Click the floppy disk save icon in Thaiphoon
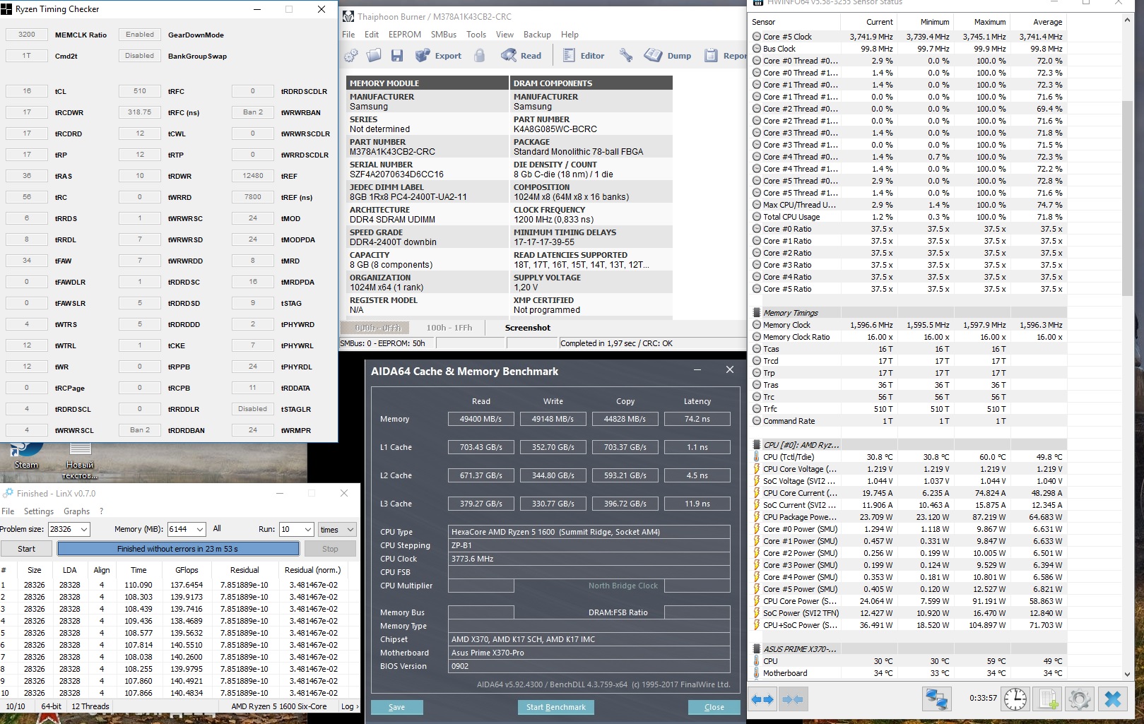Image resolution: width=1144 pixels, height=724 pixels. pyautogui.click(x=397, y=56)
